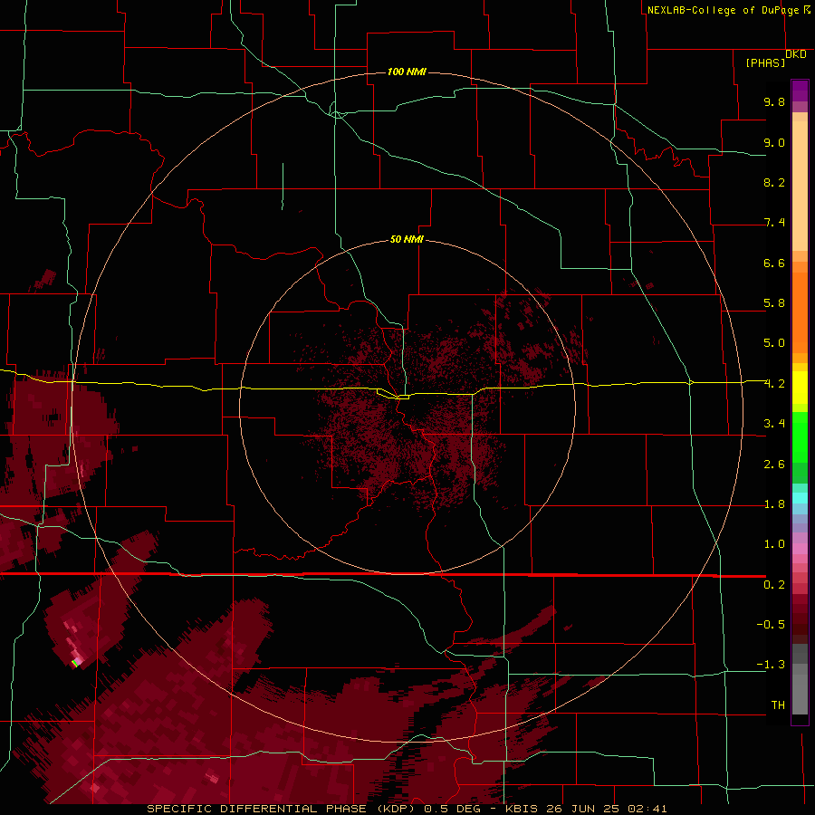The height and width of the screenshot is (815, 815).
Task: Click the 5.0 scale value
Action: pyautogui.click(x=774, y=343)
